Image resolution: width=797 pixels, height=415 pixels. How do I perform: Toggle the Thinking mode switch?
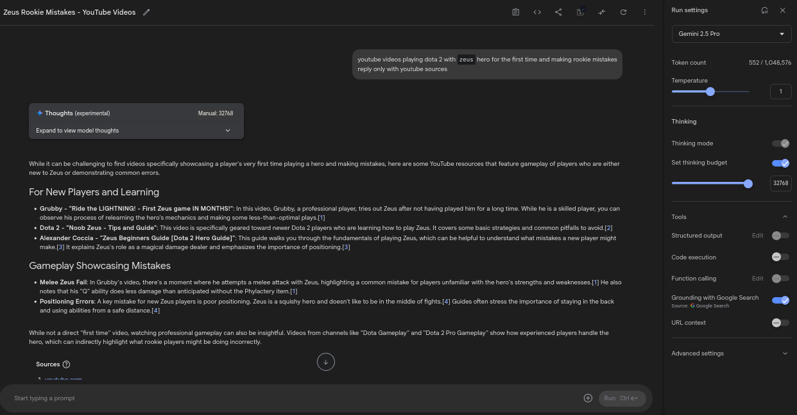click(x=780, y=143)
